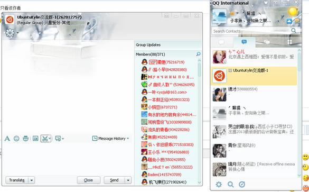
Task: Click the compass icon at QQ panel bottom
Action: pos(242,185)
